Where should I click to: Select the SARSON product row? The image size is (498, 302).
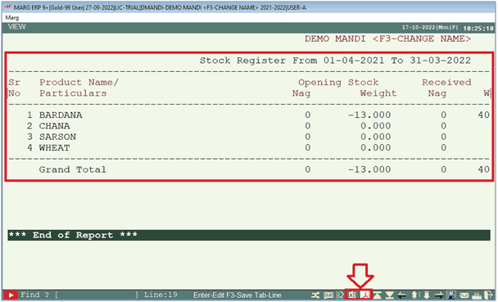pos(249,137)
